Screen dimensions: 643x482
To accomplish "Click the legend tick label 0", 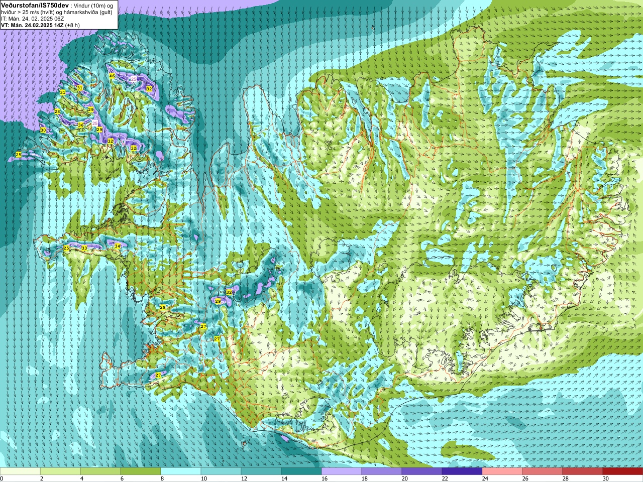I will (2, 478).
